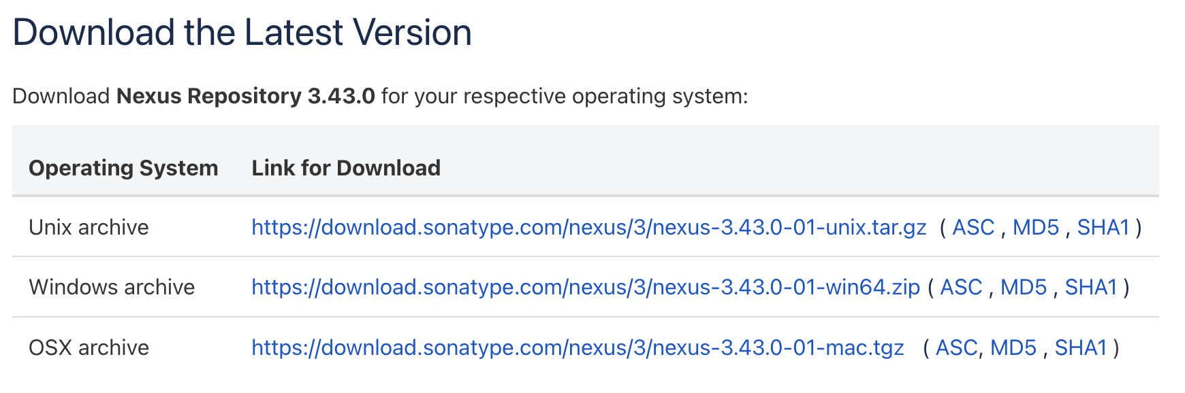Open the Unix tar.gz download link
The width and height of the screenshot is (1185, 393).
point(588,227)
